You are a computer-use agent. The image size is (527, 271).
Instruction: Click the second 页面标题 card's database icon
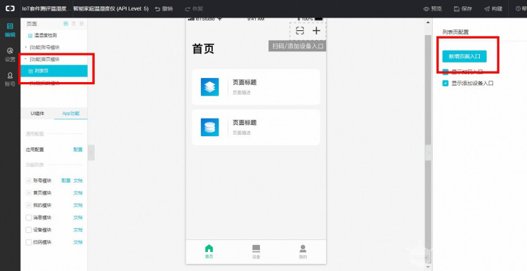[x=209, y=127]
